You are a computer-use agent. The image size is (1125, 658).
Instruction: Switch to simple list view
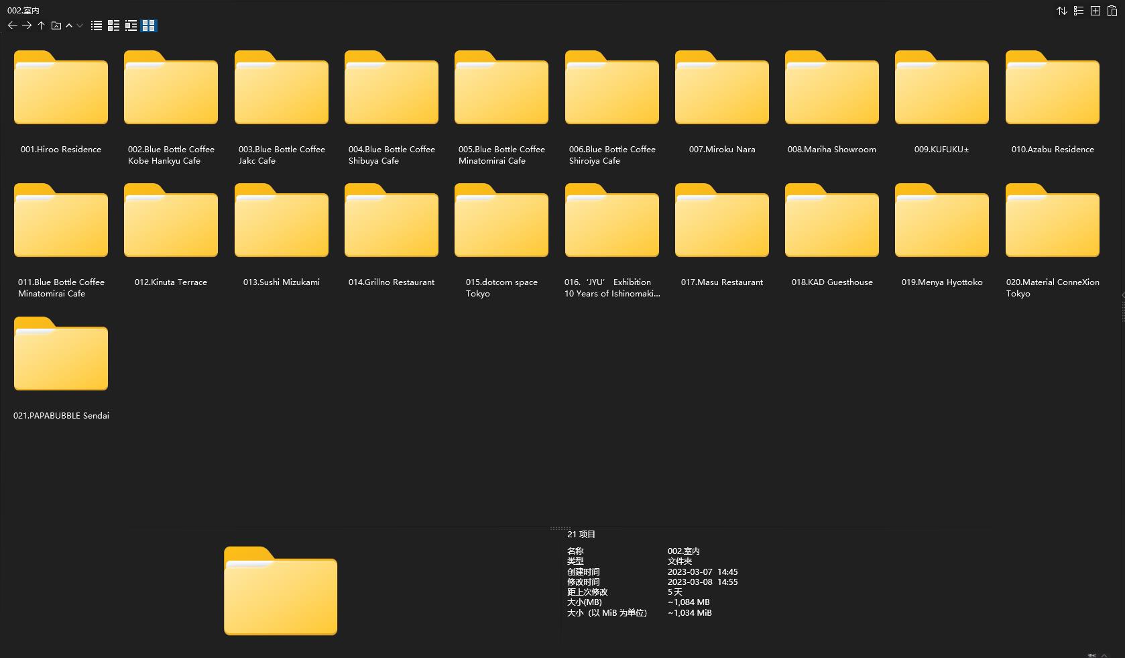pyautogui.click(x=97, y=25)
